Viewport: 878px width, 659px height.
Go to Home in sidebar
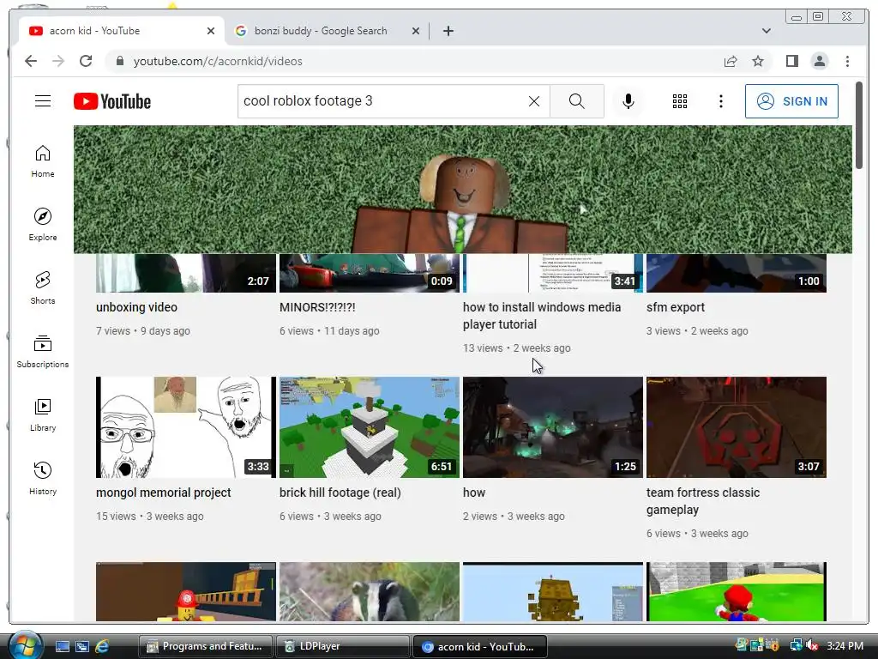pos(43,161)
